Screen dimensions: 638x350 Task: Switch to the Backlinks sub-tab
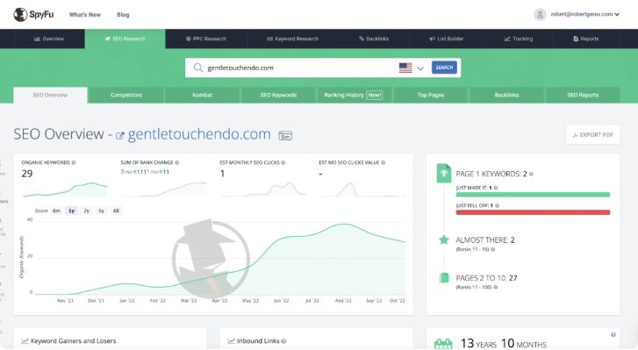click(x=506, y=95)
